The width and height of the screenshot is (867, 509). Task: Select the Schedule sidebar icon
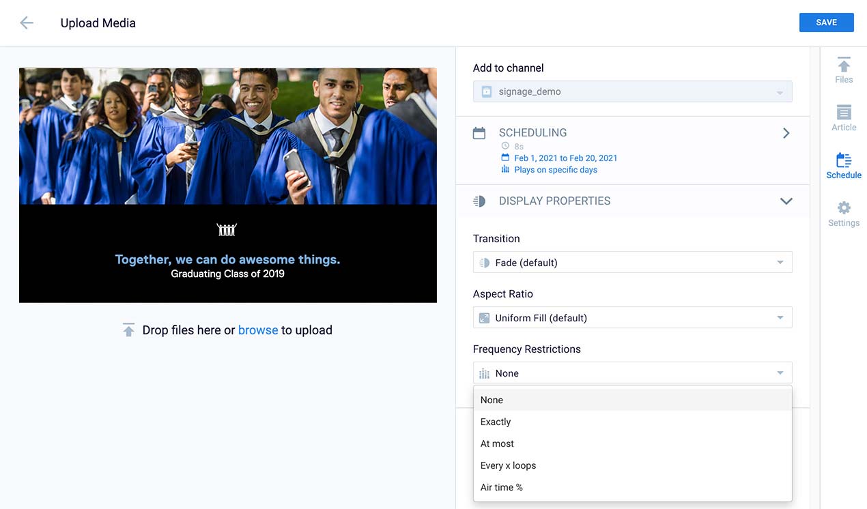click(x=844, y=166)
